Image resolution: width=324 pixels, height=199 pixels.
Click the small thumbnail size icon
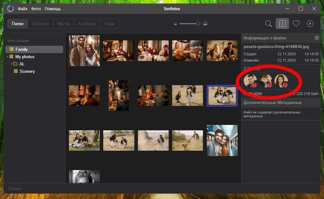coord(175,24)
